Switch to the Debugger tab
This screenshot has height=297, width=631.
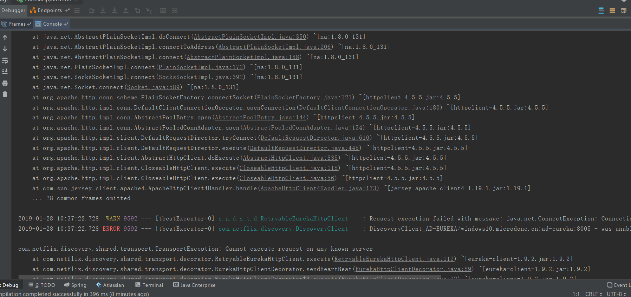[x=13, y=11]
